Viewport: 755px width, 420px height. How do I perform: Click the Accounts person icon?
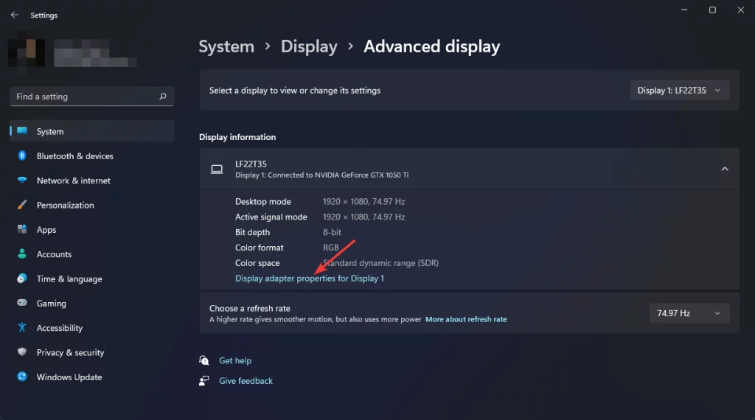[x=22, y=253]
